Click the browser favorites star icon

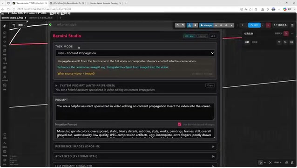(x=250, y=9)
